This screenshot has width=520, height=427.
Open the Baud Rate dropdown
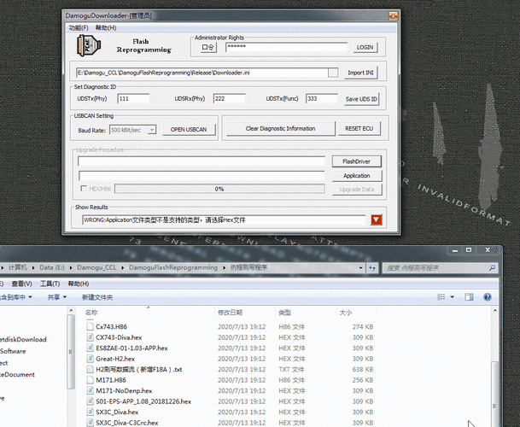click(152, 129)
